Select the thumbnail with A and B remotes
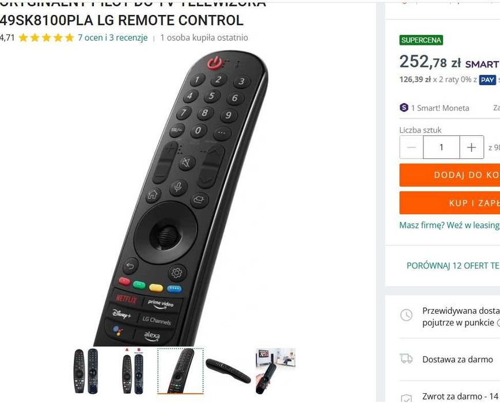500x403 pixels. click(x=133, y=371)
